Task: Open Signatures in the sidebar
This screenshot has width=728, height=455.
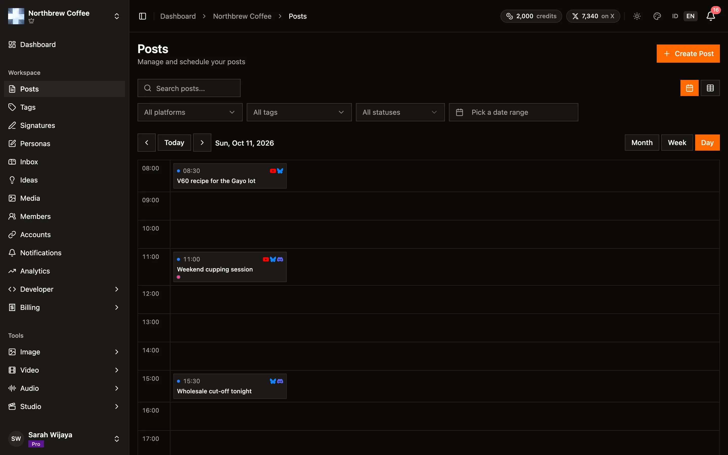Action: [64, 125]
